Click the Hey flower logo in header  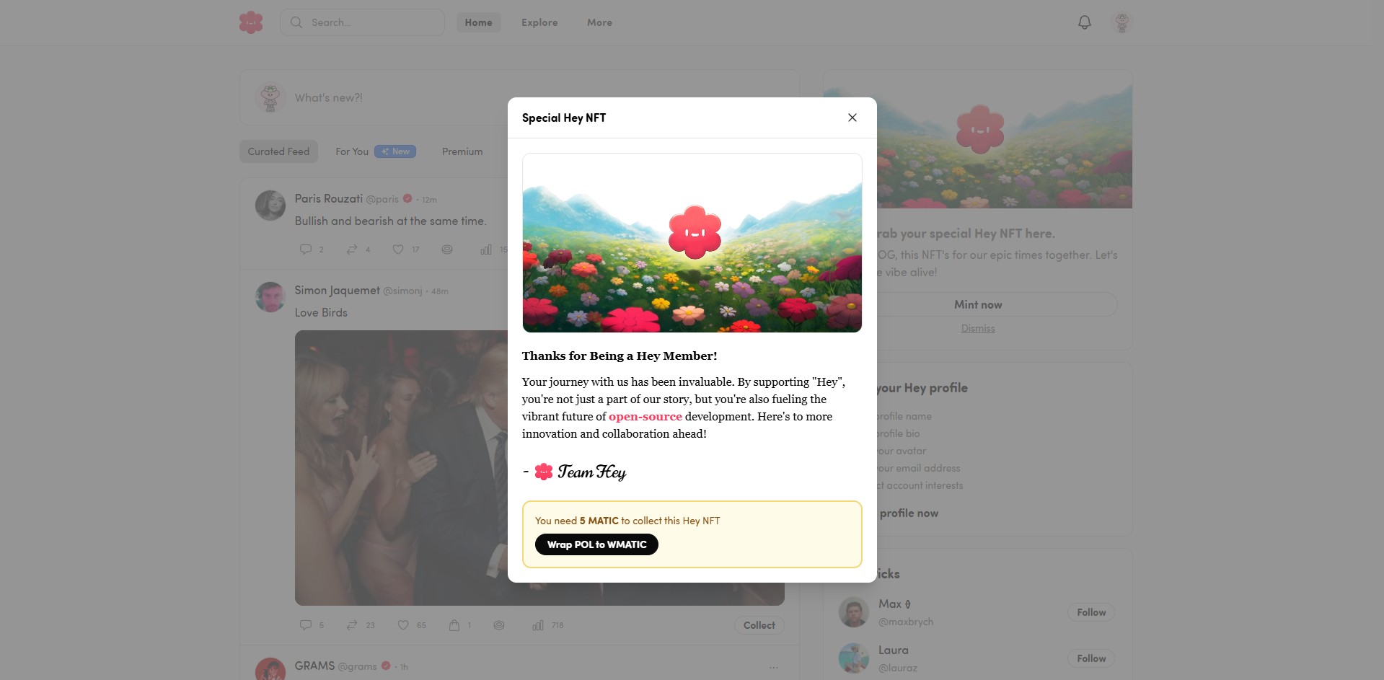[251, 22]
